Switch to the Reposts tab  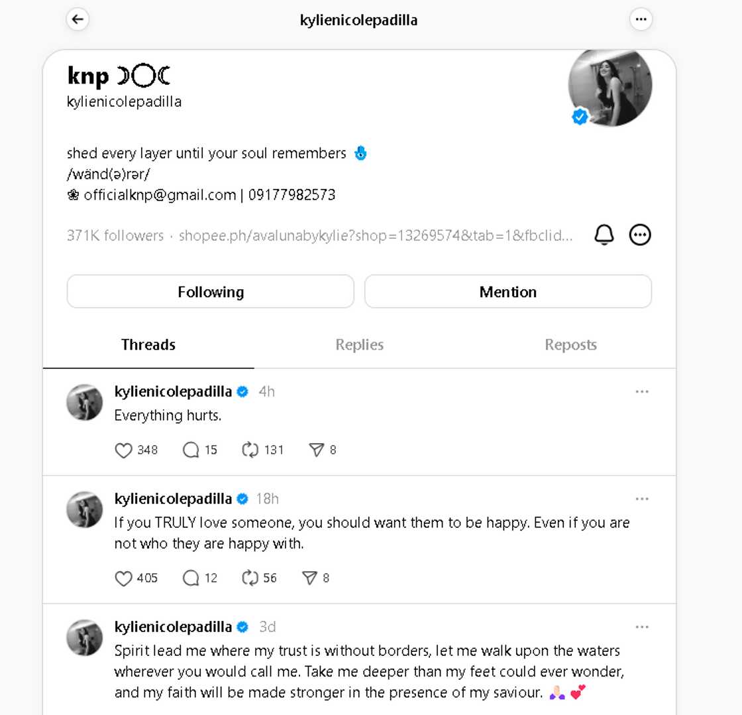(570, 344)
